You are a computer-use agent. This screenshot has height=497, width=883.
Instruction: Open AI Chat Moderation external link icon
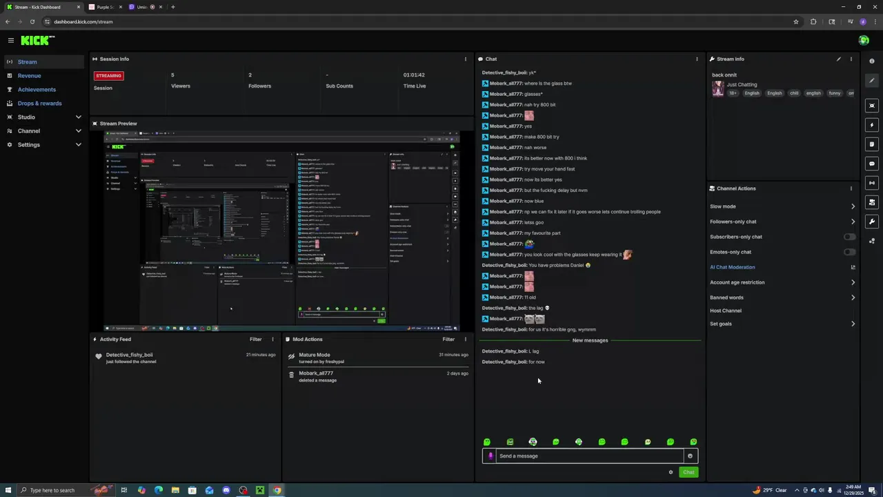(853, 267)
